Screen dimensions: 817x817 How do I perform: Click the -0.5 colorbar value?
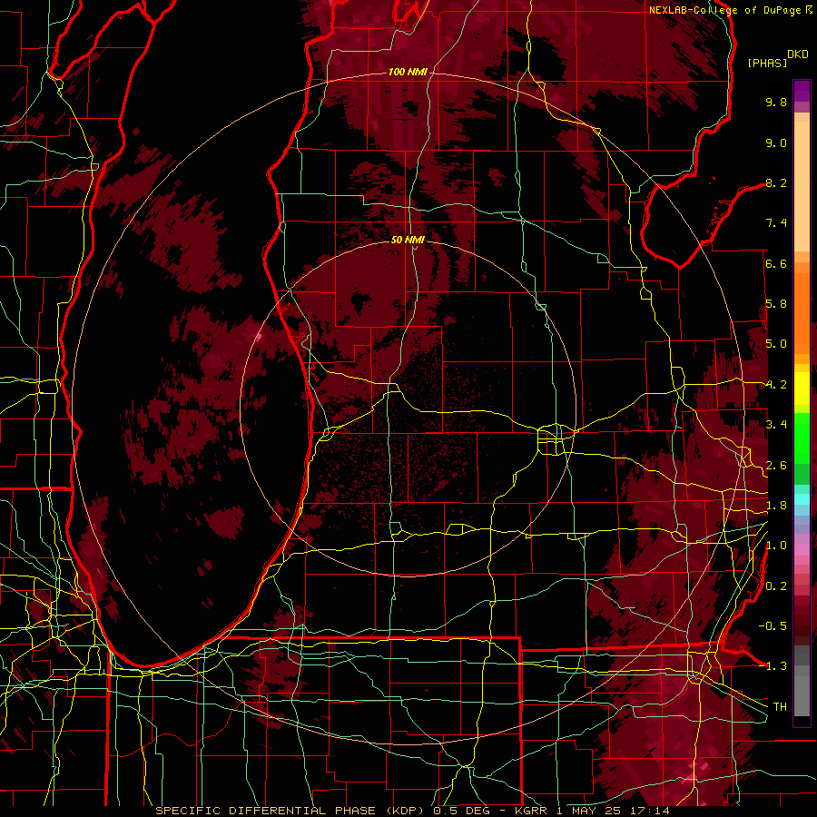click(x=773, y=625)
